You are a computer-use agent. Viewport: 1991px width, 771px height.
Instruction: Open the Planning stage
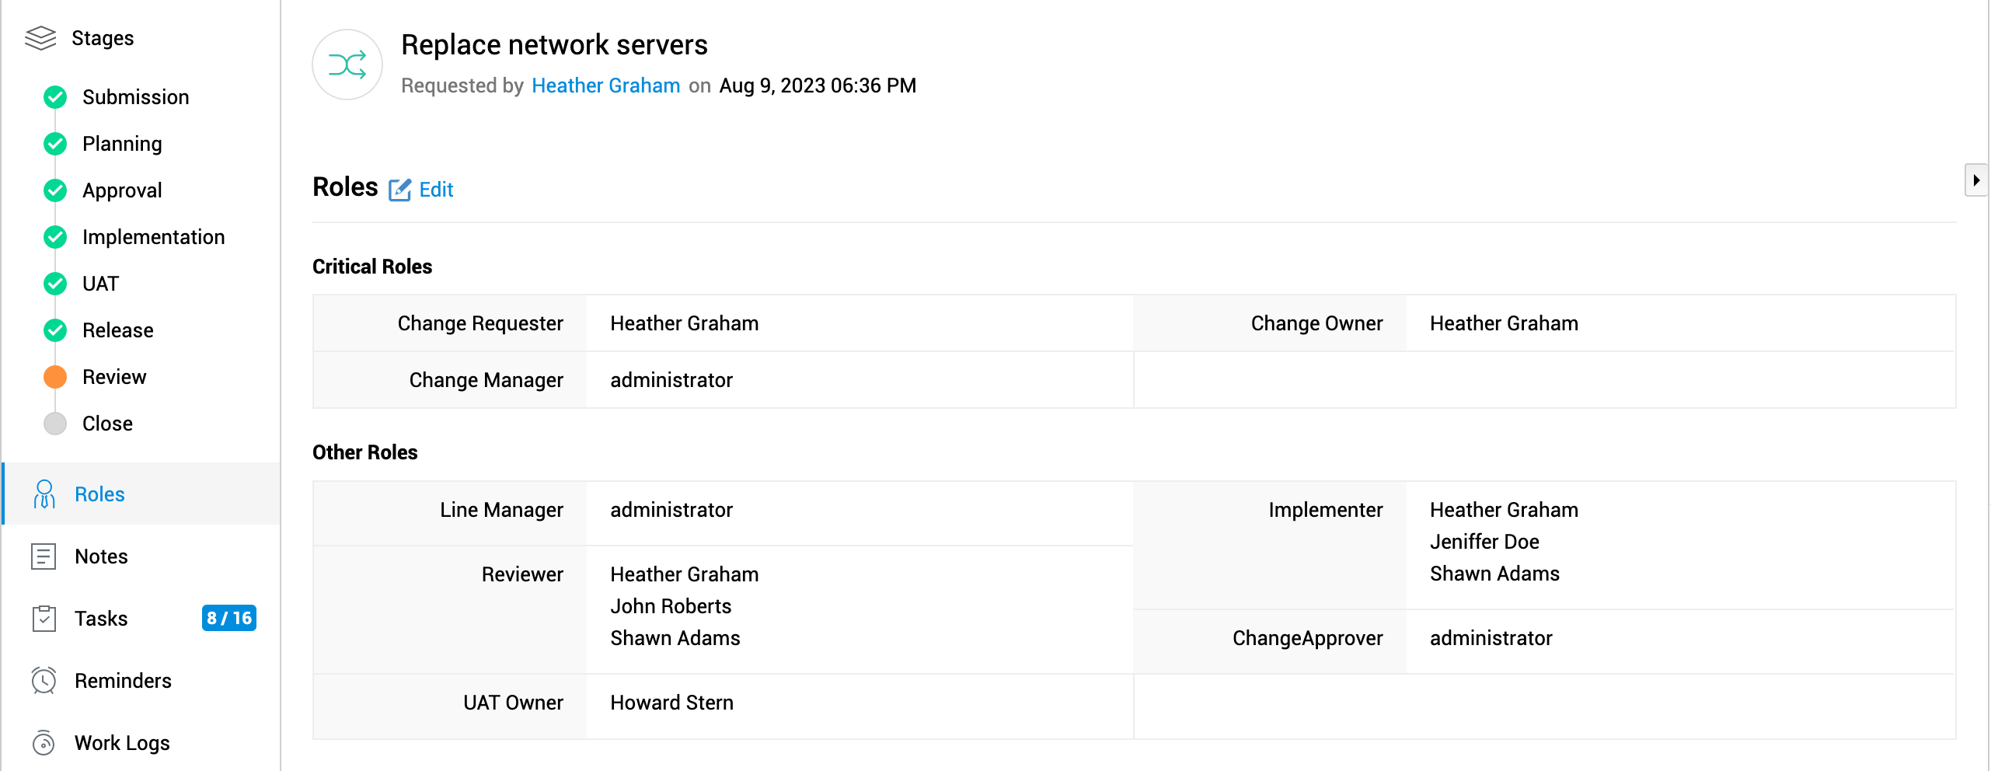[x=122, y=144]
